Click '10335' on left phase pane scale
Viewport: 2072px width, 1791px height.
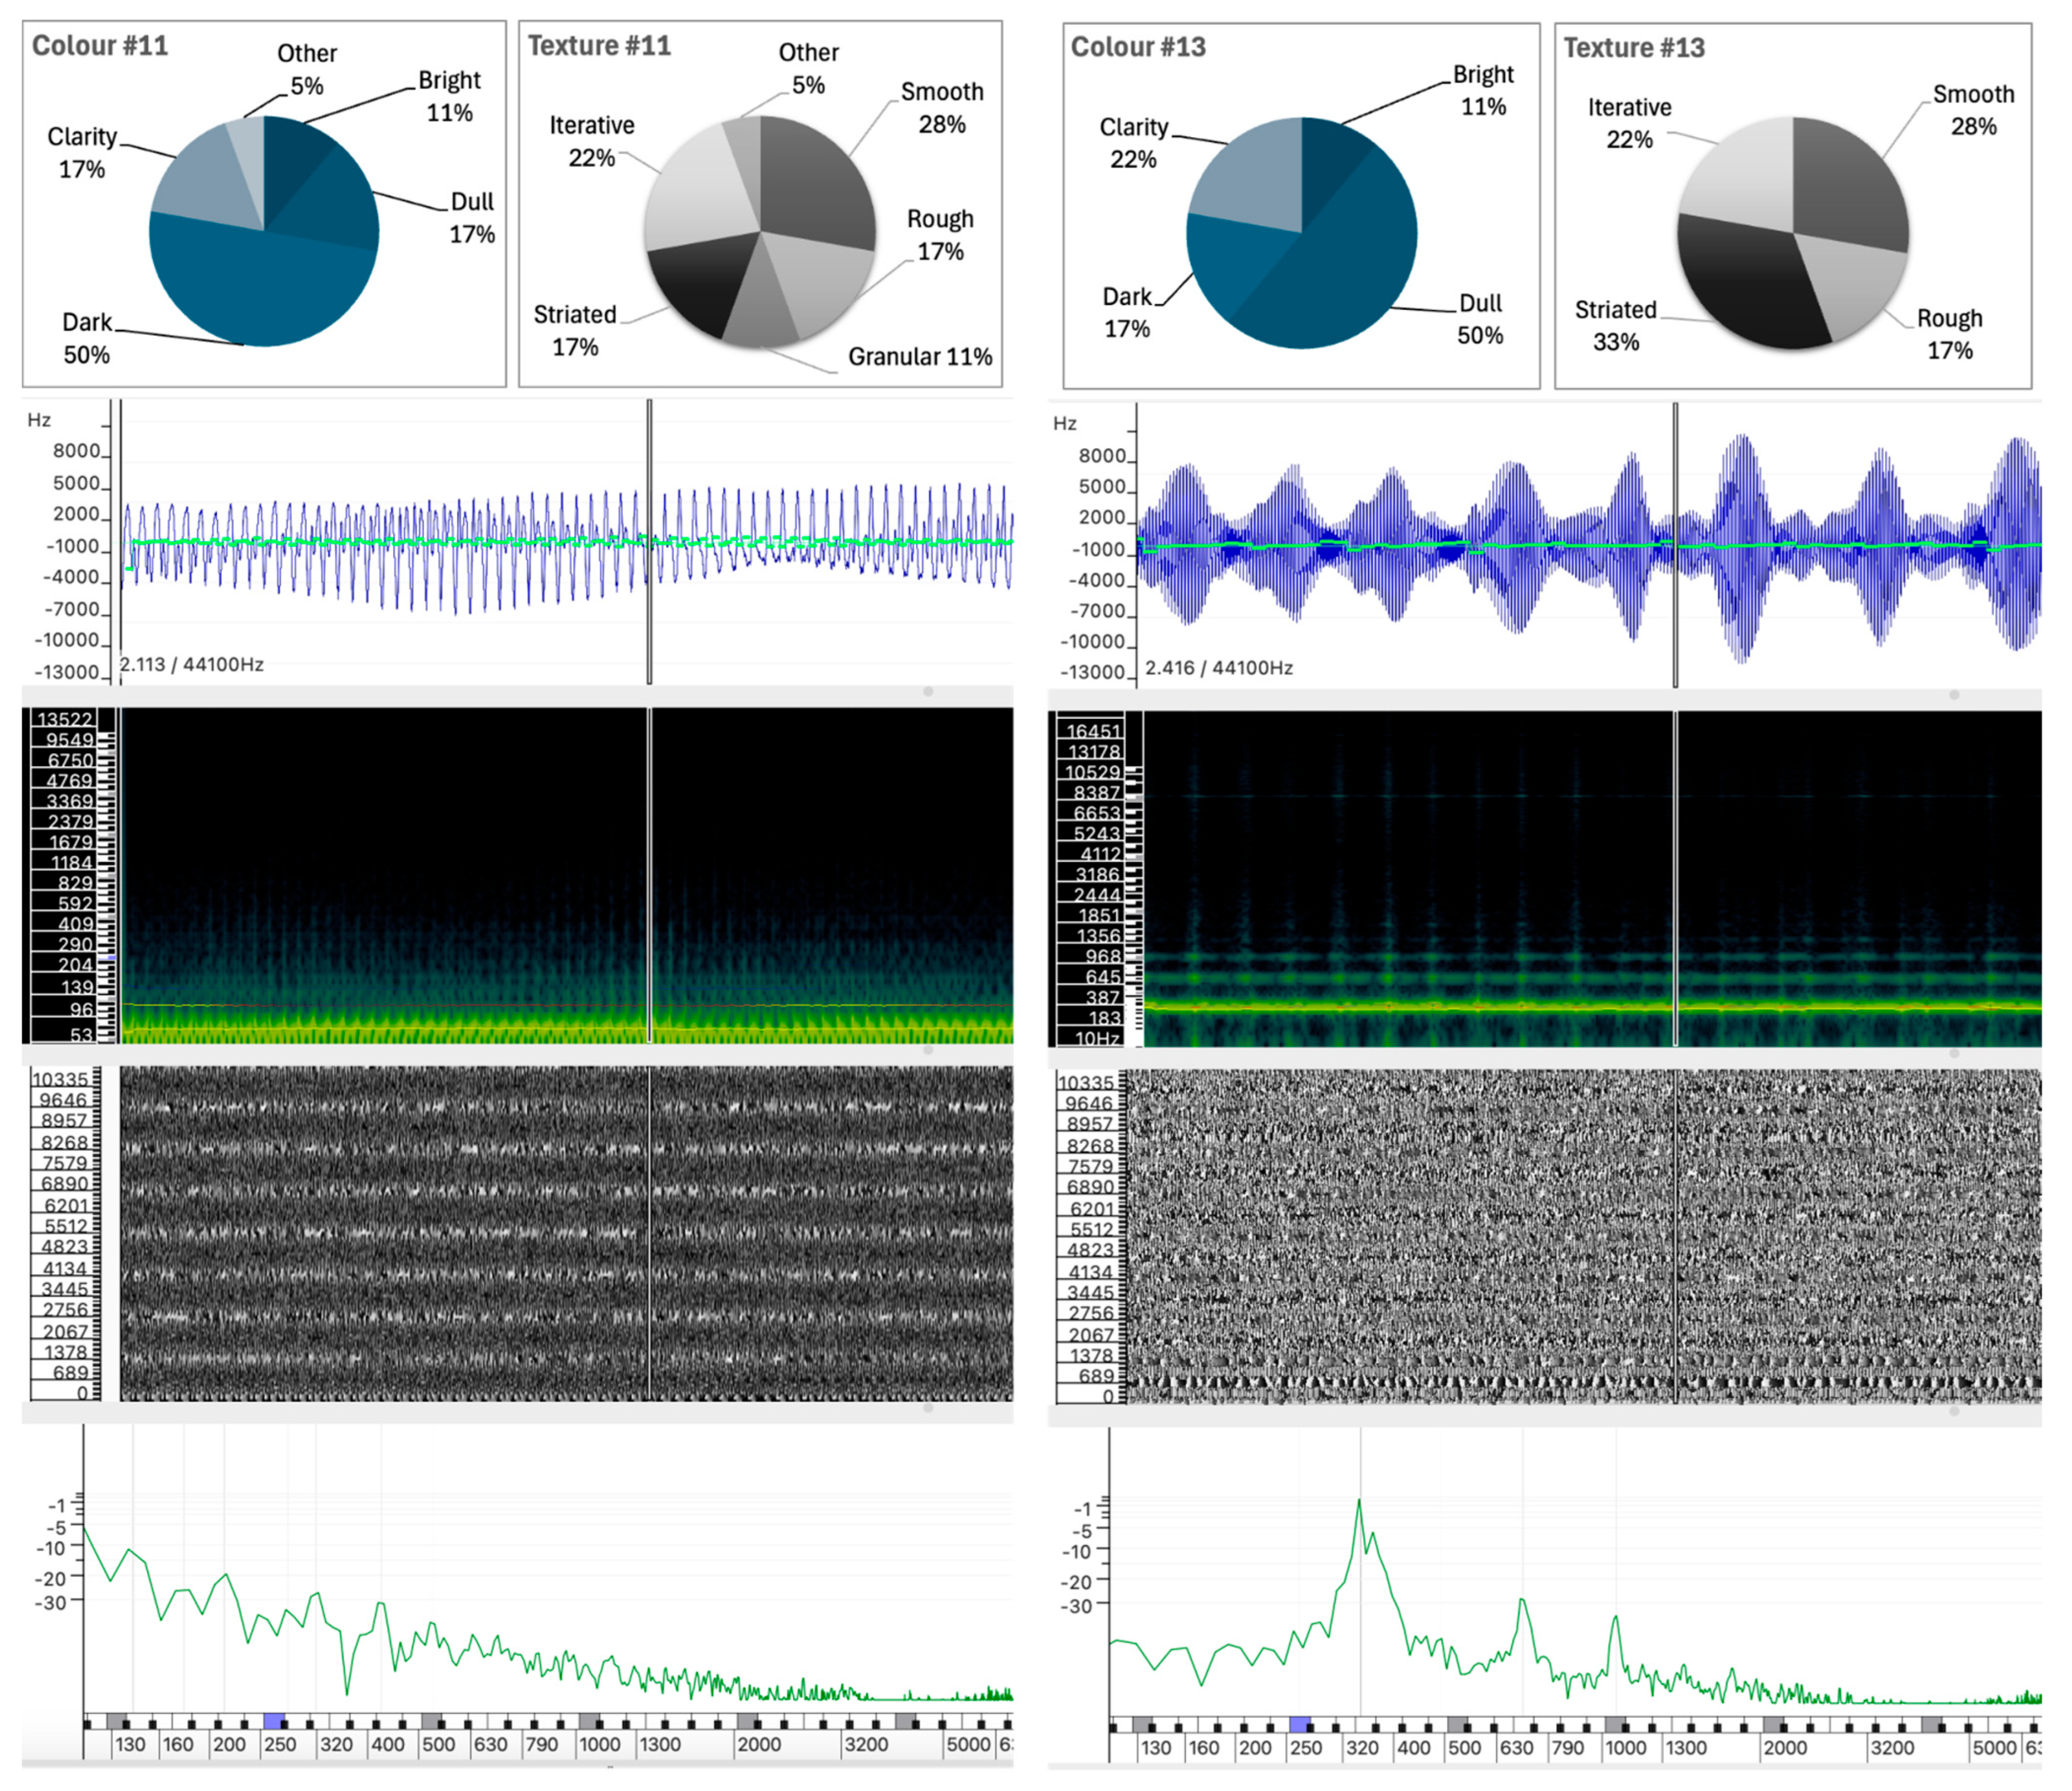pos(61,1079)
